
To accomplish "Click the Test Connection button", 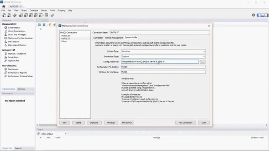I will point(185,122).
